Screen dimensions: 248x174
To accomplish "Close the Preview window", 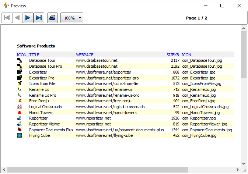I will coord(239,6).
